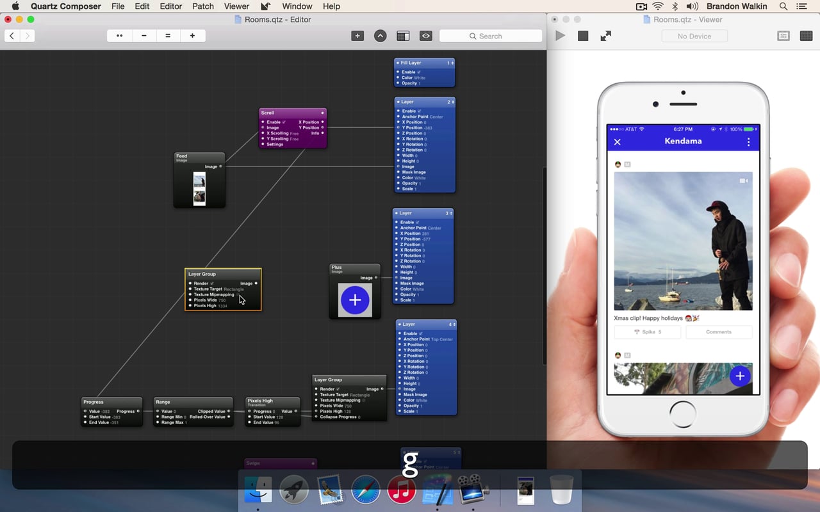Open the Trash in the Dock

[x=561, y=491]
